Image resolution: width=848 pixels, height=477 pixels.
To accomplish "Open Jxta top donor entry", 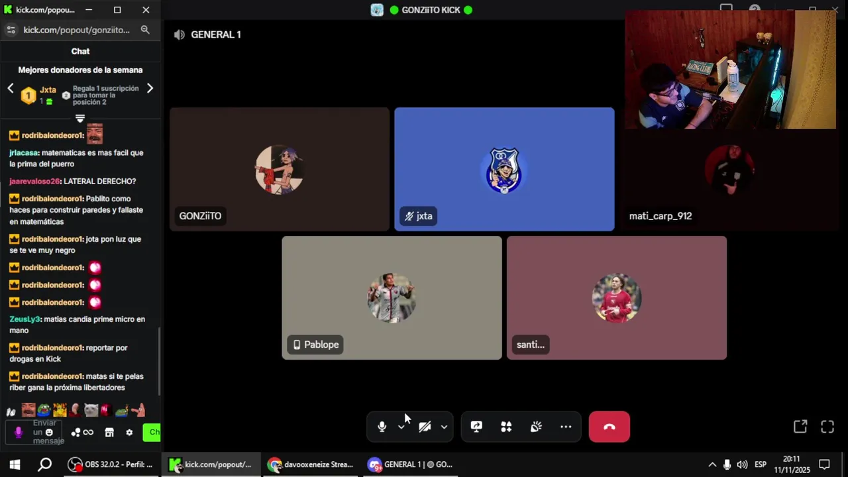I will [x=38, y=95].
